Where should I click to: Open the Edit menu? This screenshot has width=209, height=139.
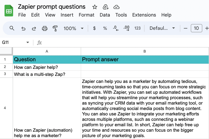35,15
